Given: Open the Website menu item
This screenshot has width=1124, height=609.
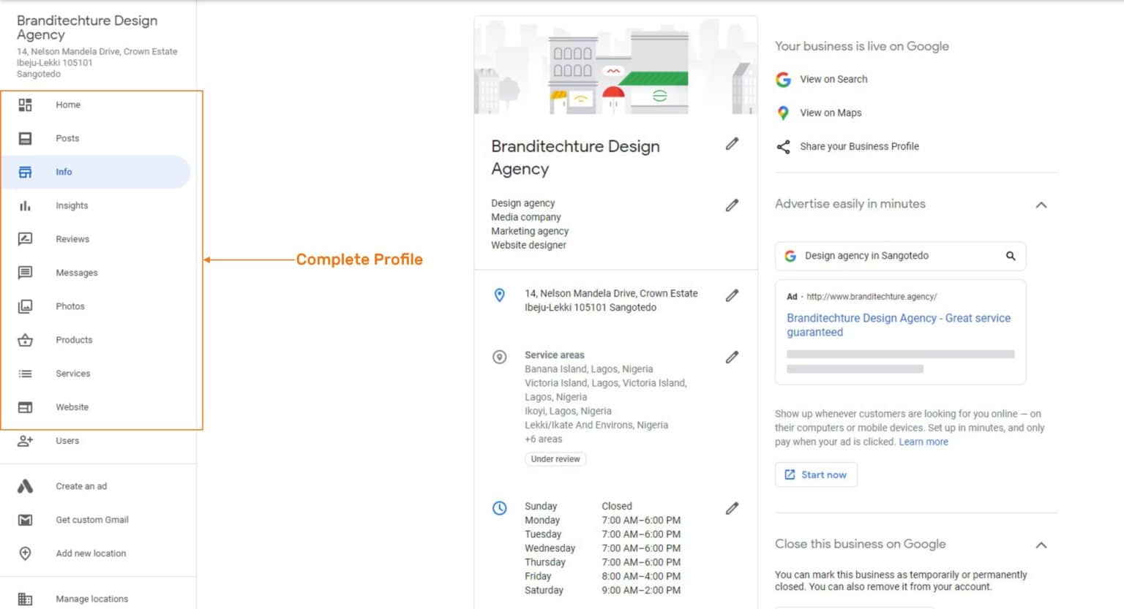Looking at the screenshot, I should tap(96, 407).
